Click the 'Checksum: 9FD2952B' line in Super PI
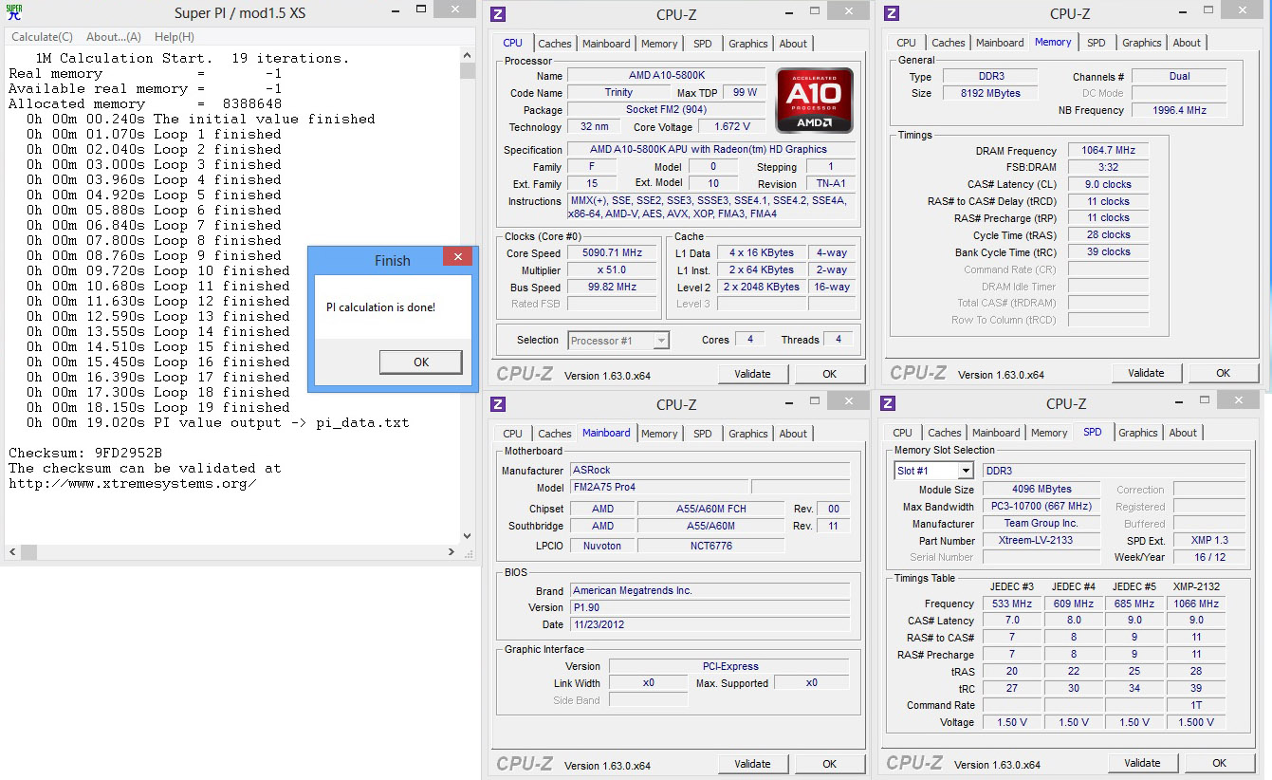The width and height of the screenshot is (1272, 780). [x=85, y=453]
